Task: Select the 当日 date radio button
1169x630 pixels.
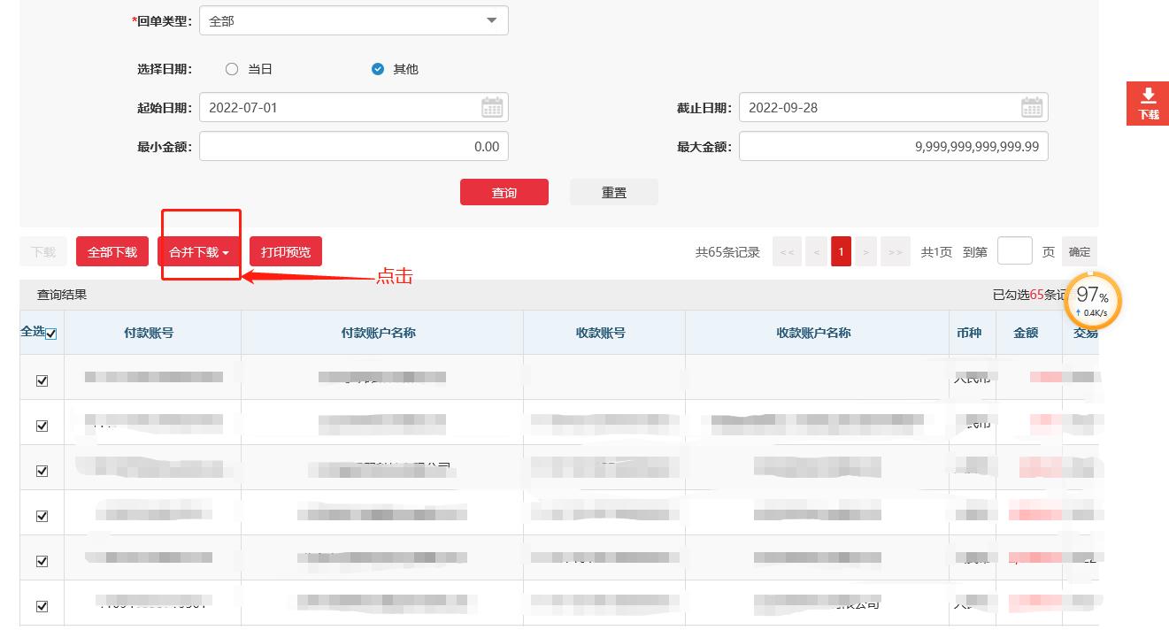Action: click(231, 68)
